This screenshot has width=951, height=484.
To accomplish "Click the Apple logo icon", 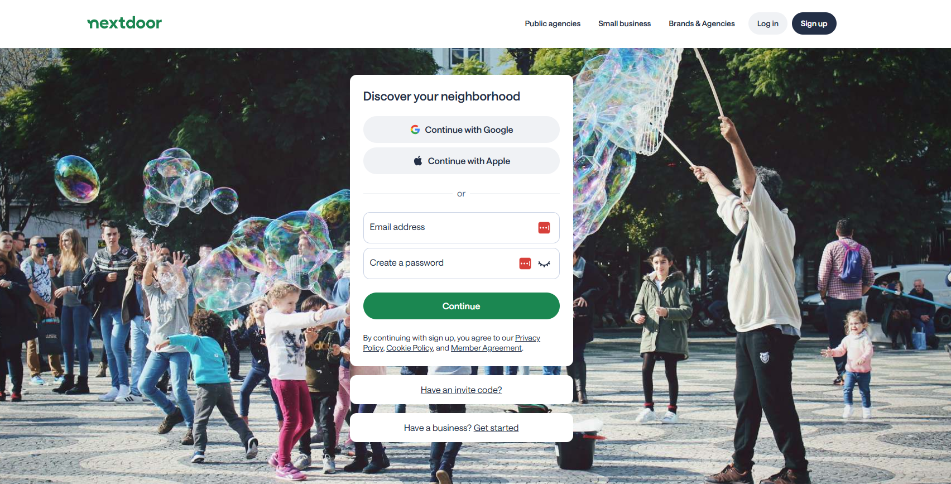I will pos(418,161).
